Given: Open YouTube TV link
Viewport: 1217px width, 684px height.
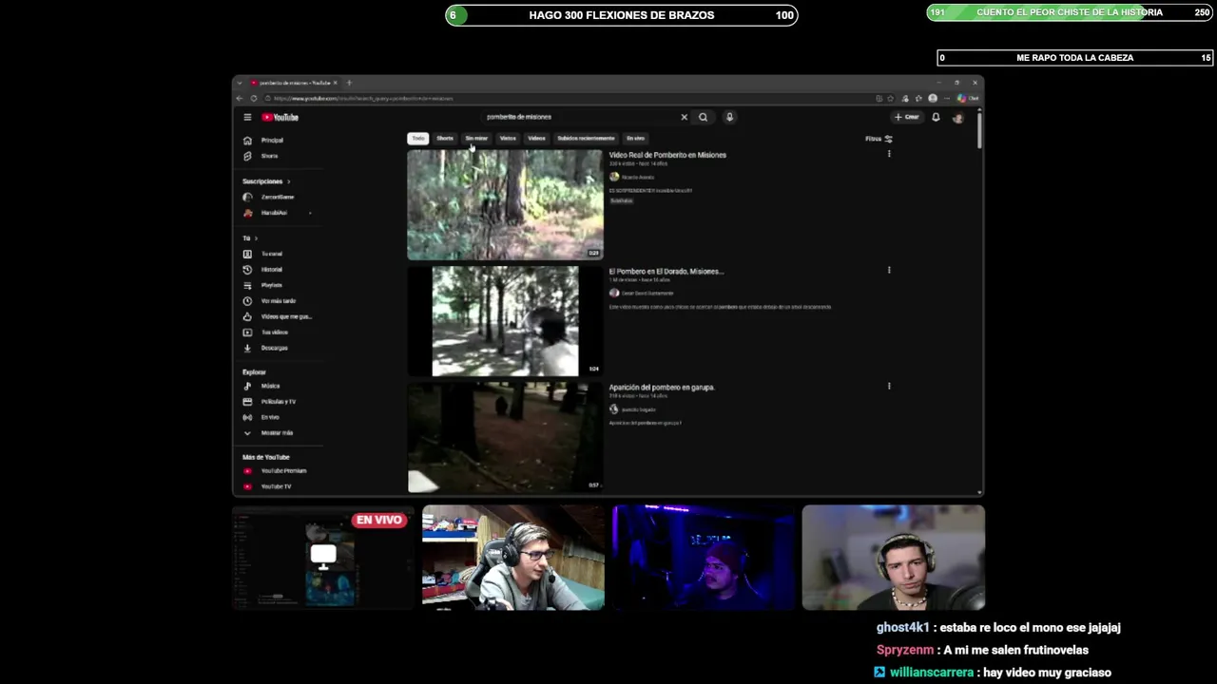Looking at the screenshot, I should (x=268, y=486).
